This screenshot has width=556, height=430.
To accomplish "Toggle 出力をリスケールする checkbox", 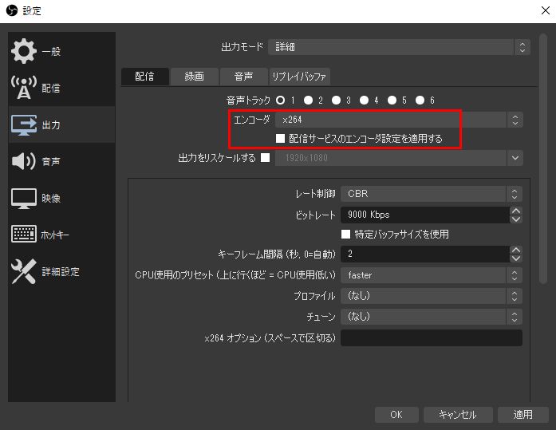I will click(x=265, y=157).
